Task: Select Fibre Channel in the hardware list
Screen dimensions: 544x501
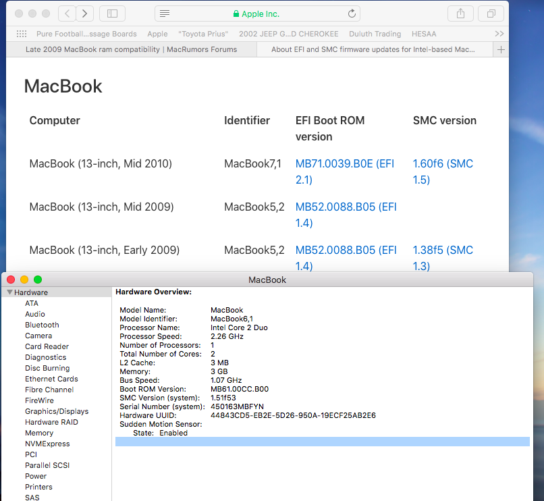Action: (x=49, y=390)
